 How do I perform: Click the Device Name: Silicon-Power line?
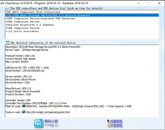tap(21, 80)
